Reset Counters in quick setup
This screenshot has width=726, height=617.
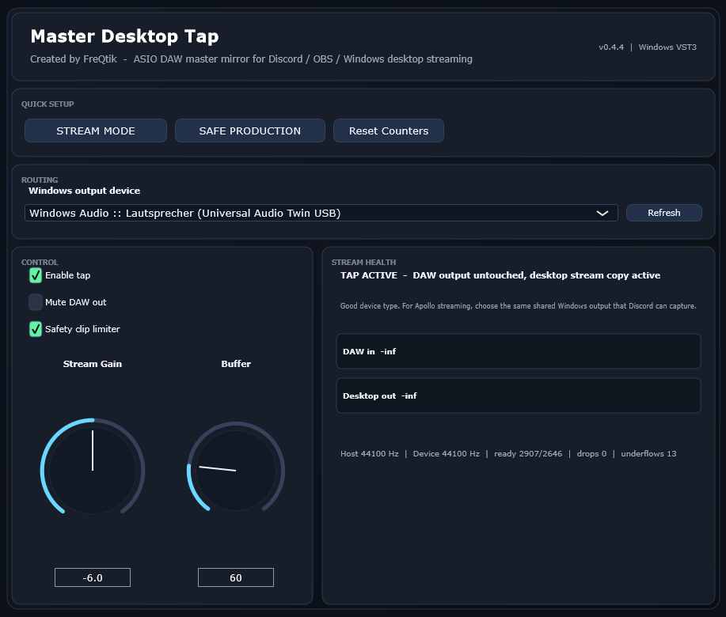tap(389, 131)
